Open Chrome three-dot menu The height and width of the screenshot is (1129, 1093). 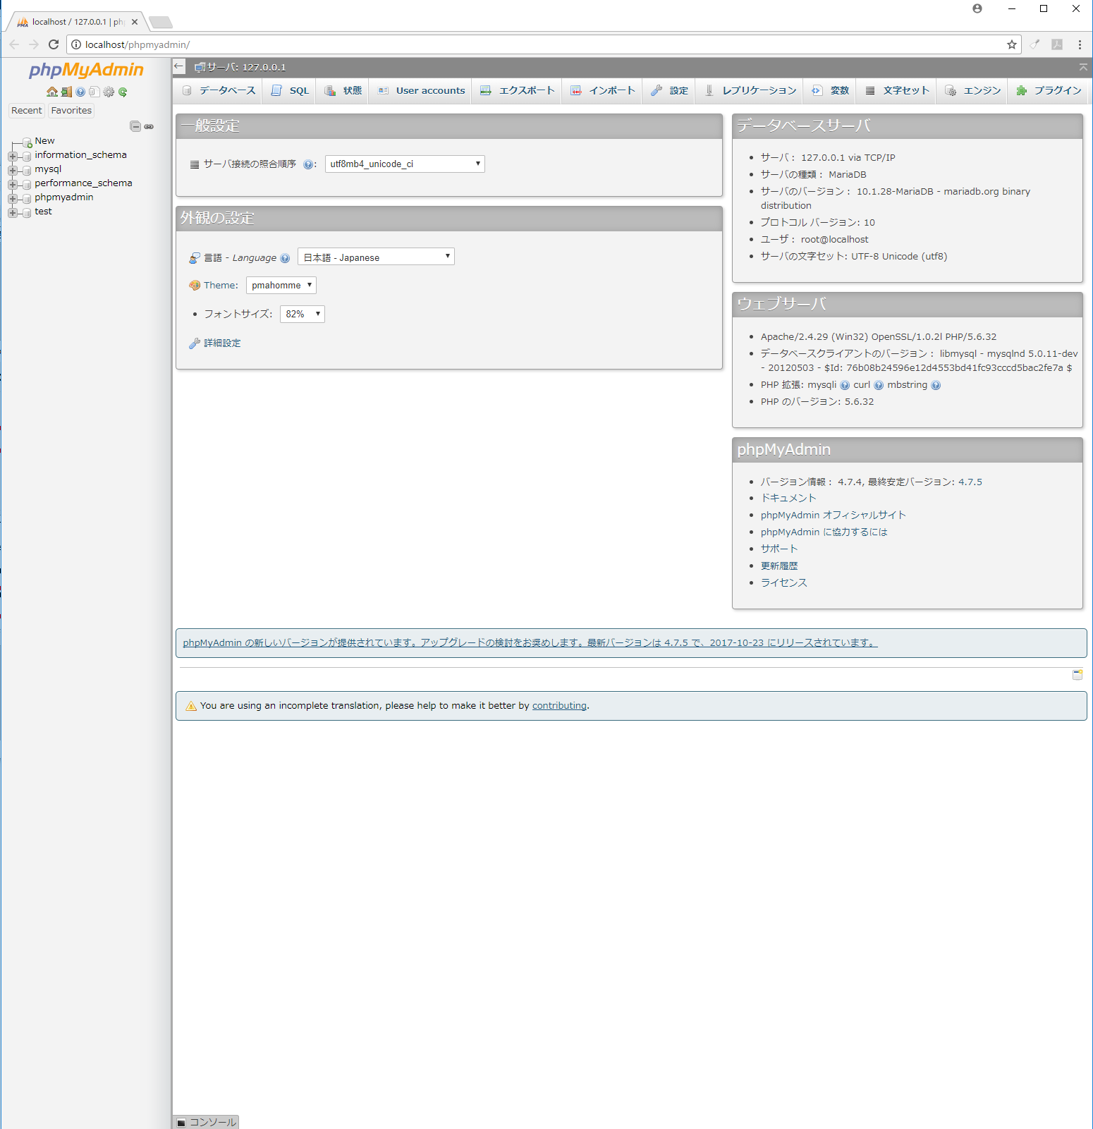[x=1080, y=44]
